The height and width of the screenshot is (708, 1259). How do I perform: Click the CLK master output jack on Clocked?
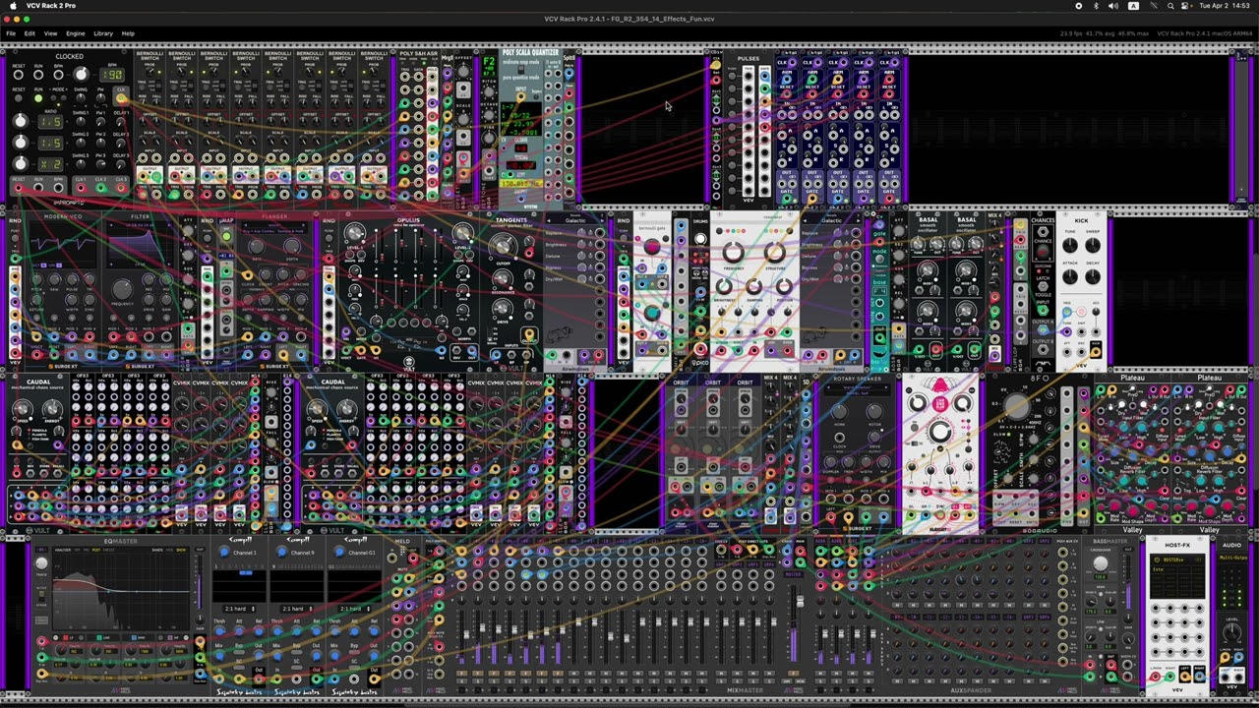(x=121, y=98)
